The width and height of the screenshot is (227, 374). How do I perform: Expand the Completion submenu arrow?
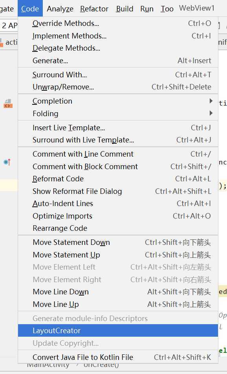(x=211, y=101)
